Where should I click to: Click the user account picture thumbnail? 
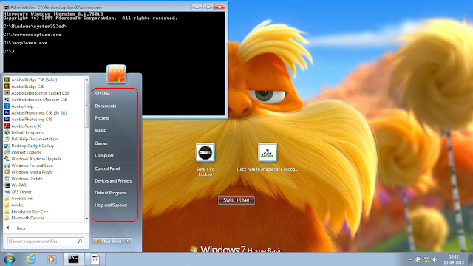[x=116, y=74]
